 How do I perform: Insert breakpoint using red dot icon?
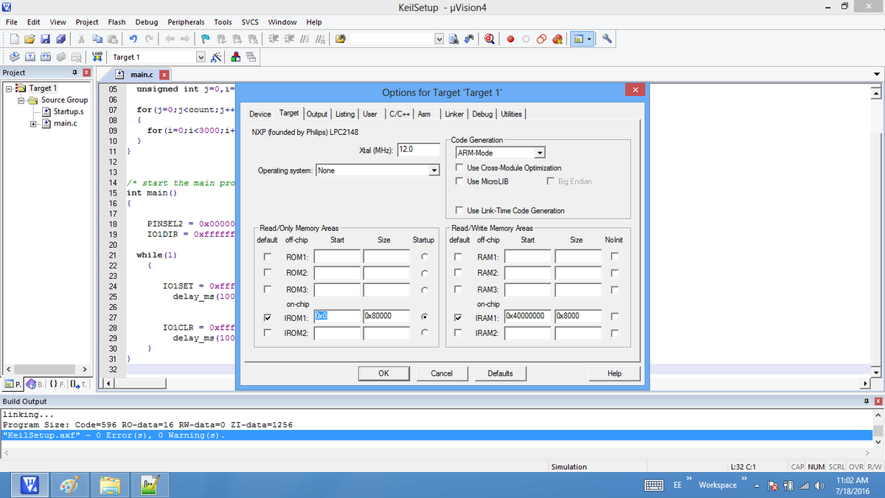tap(510, 38)
